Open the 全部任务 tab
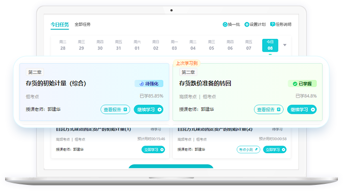This screenshot has height=191, width=343. (82, 24)
